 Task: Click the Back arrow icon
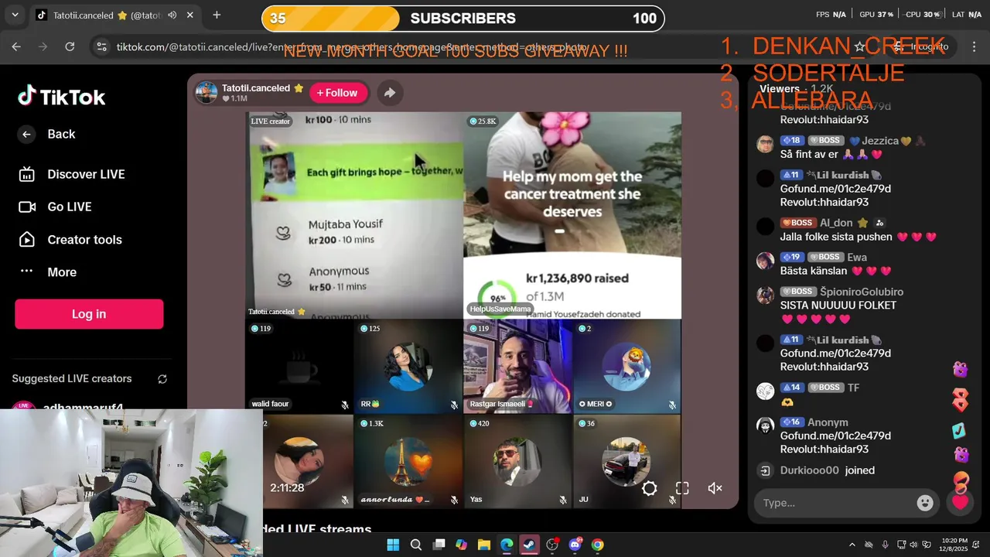tap(26, 134)
